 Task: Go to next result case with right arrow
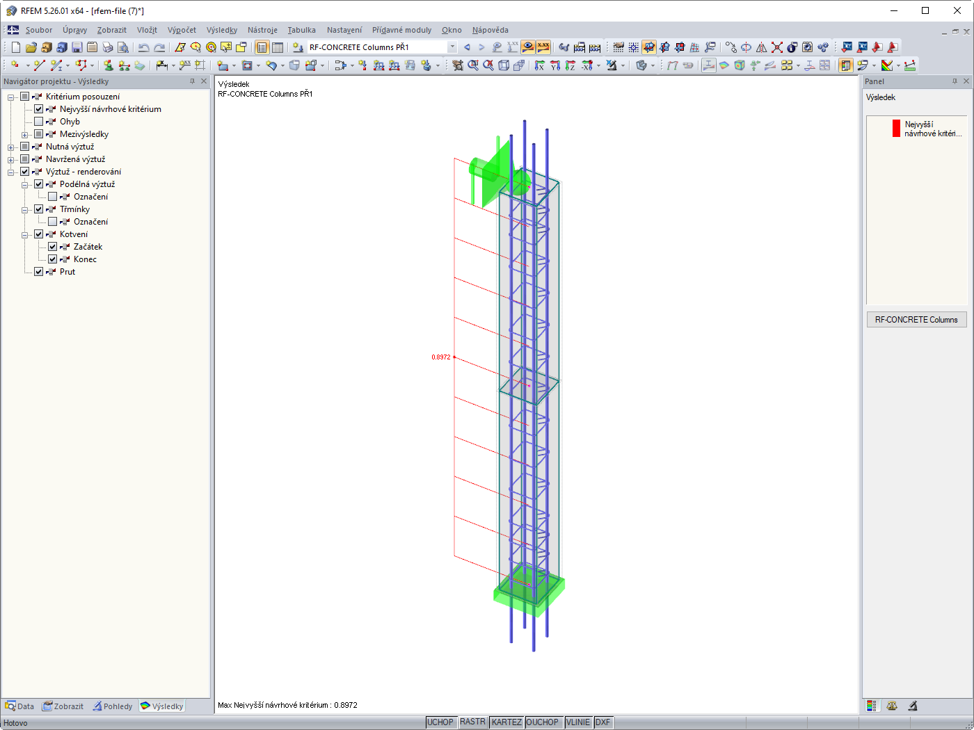(481, 47)
